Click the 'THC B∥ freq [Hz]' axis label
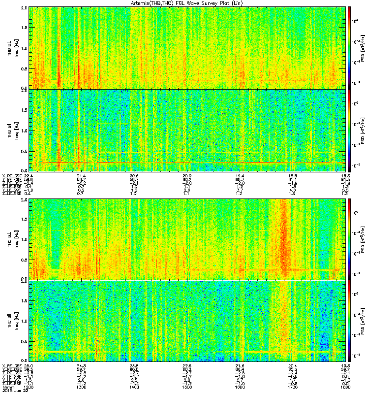This screenshot has height=394, width=369. 13,321
